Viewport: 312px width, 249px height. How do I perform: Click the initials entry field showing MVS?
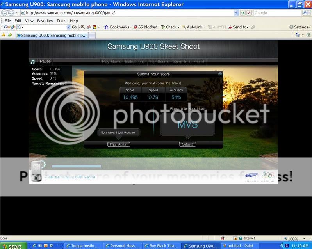pyautogui.click(x=188, y=125)
